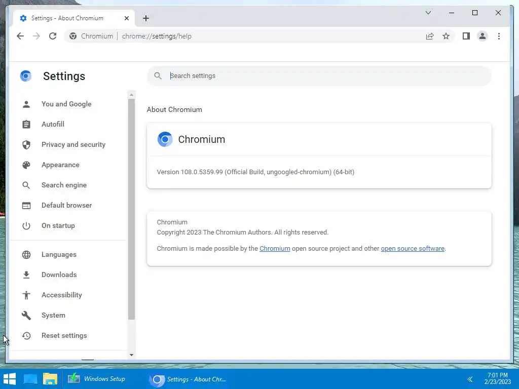Click the forward navigation arrow
This screenshot has width=519, height=389.
point(36,36)
